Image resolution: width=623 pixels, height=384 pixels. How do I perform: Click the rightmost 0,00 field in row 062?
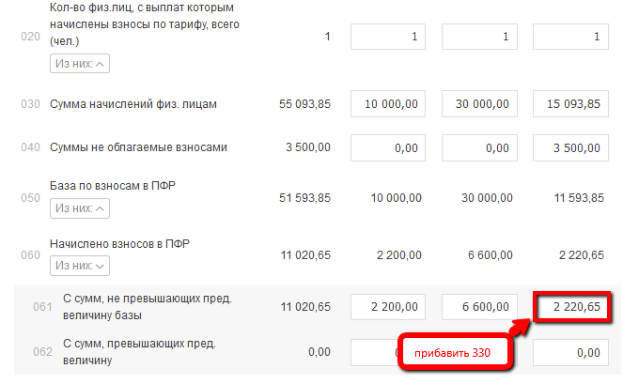[x=570, y=352]
